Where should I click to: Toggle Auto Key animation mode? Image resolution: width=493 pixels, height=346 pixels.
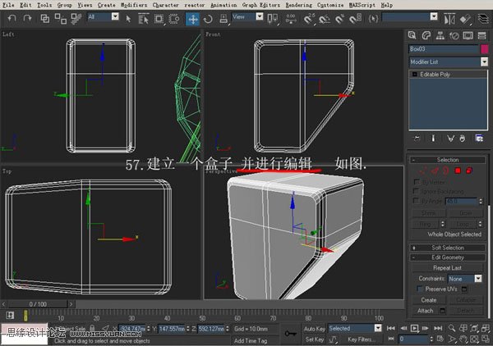click(314, 329)
